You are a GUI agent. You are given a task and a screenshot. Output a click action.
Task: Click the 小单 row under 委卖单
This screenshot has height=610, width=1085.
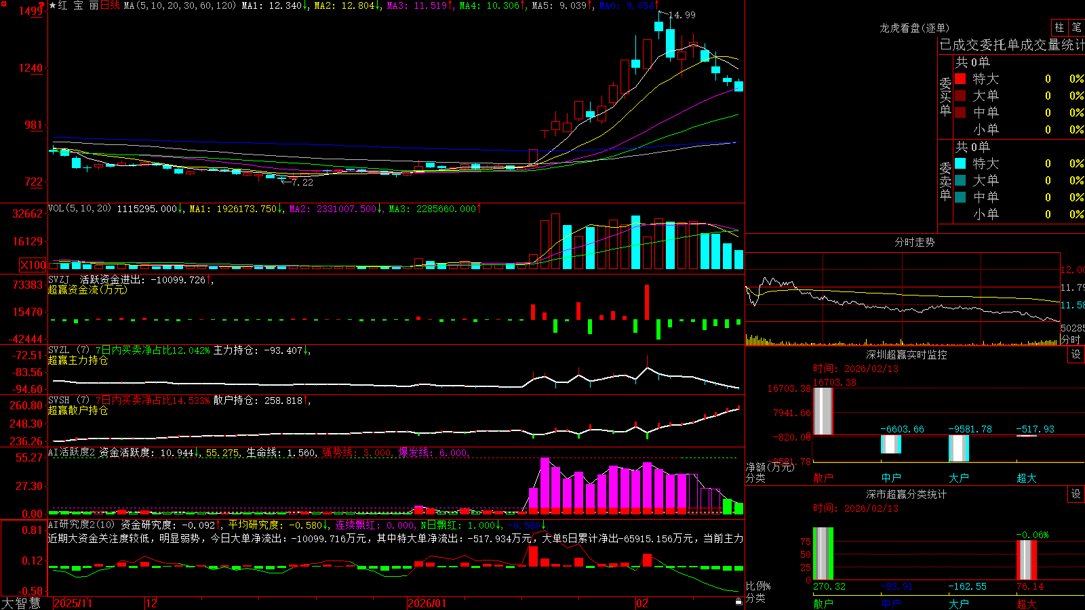pyautogui.click(x=1019, y=214)
